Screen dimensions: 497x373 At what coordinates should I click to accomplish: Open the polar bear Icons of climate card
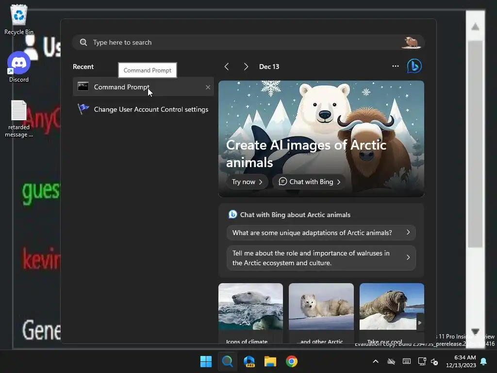[x=250, y=313]
